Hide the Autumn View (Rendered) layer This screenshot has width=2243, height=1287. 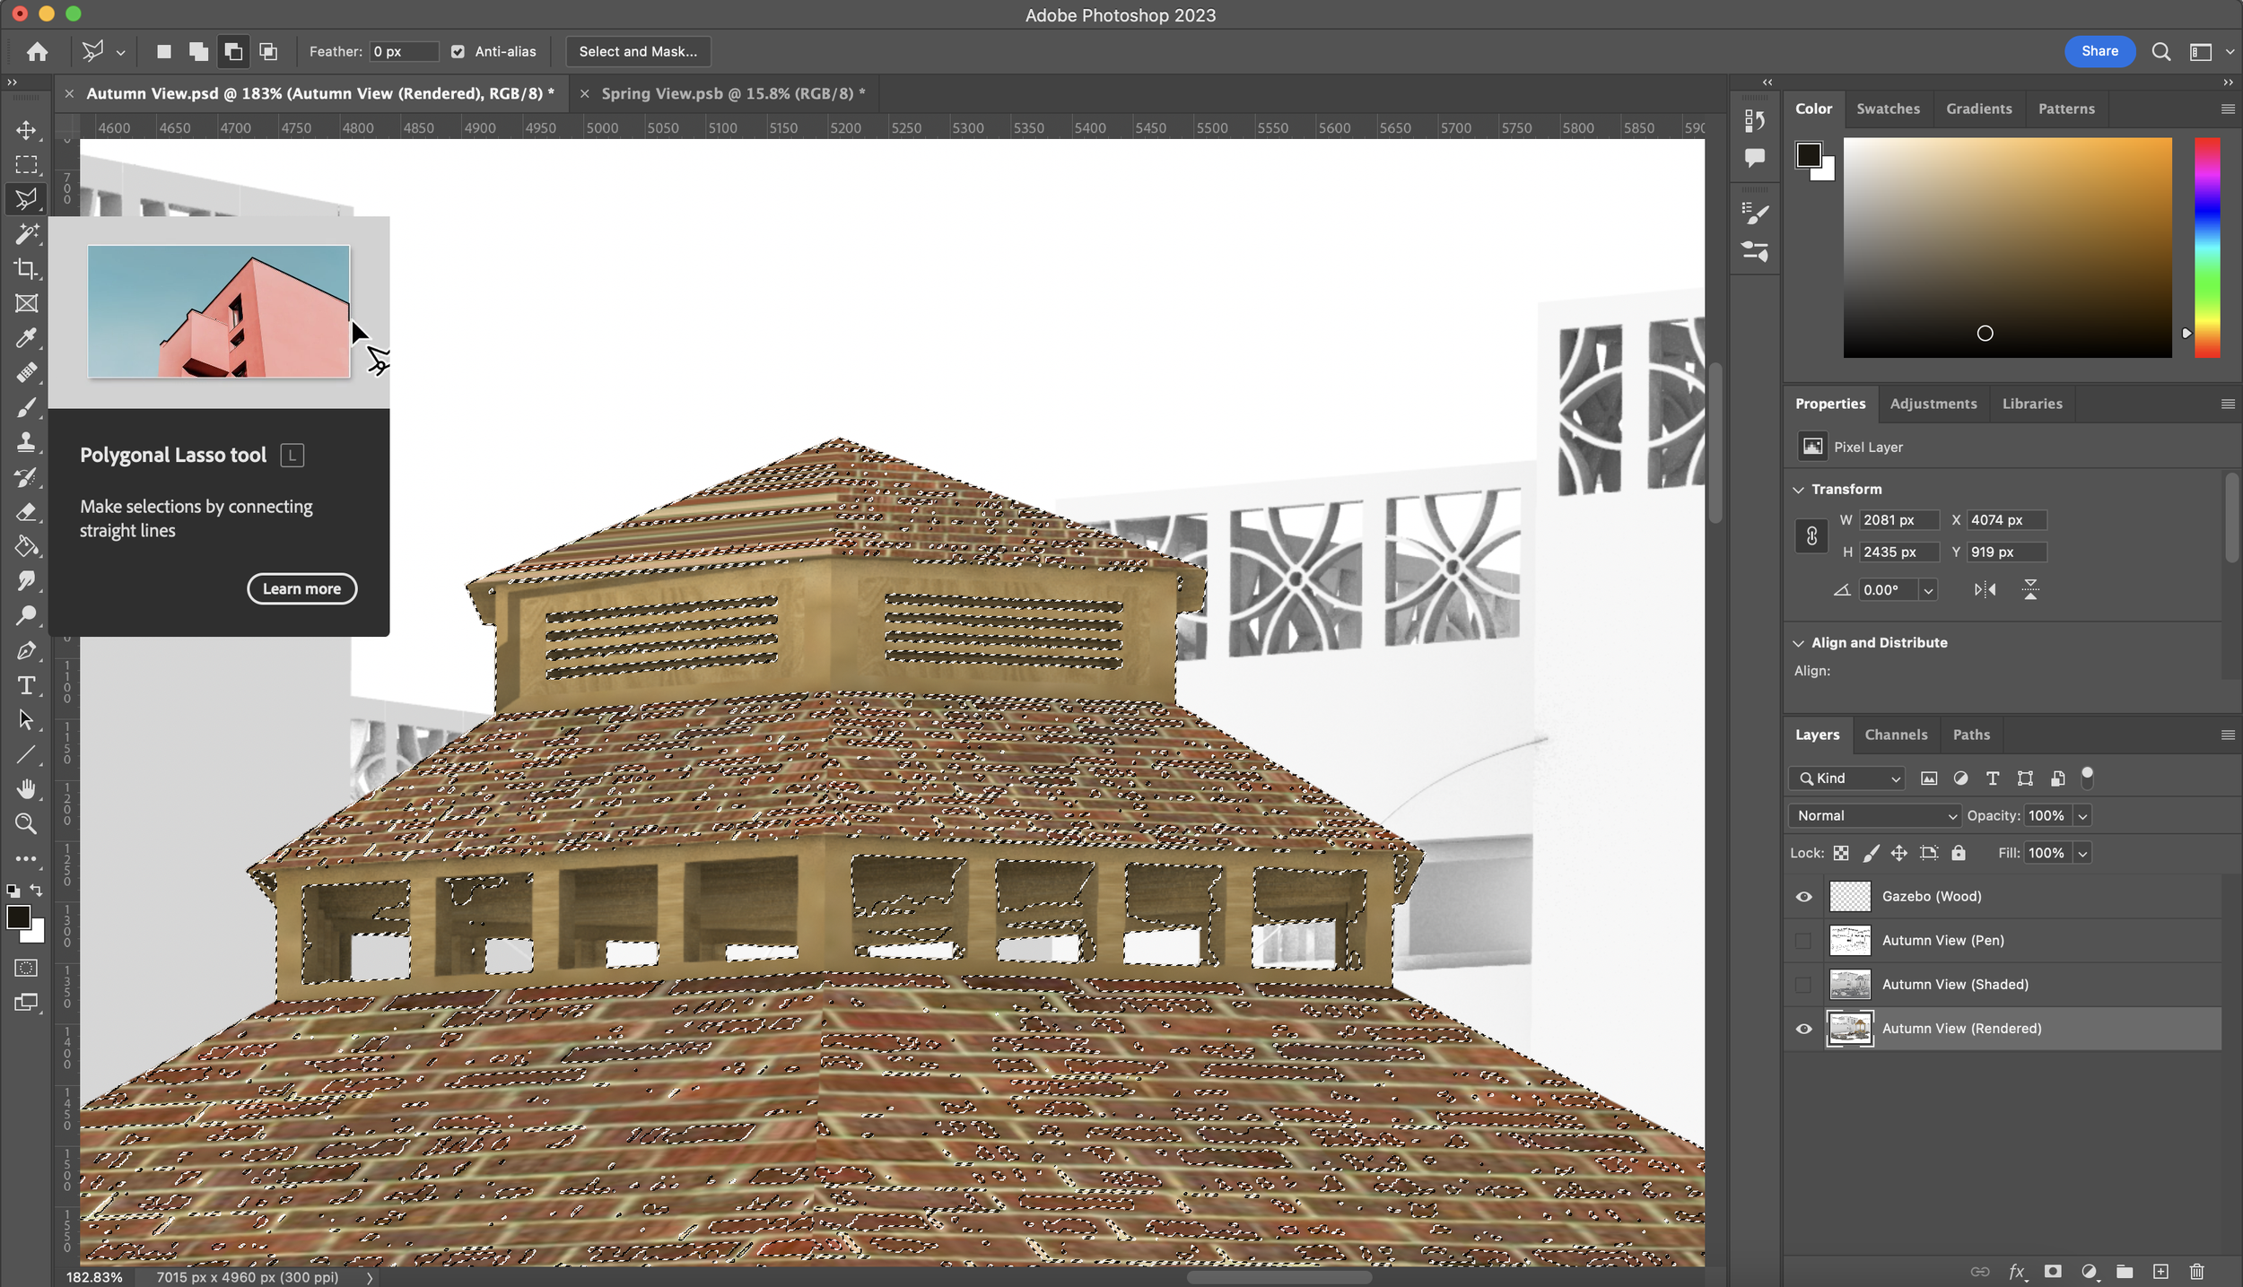point(1803,1029)
